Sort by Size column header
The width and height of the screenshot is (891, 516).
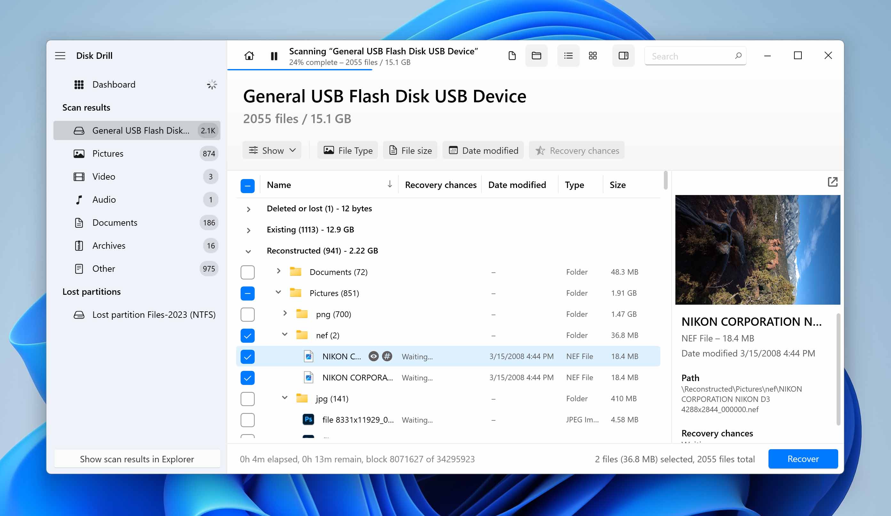click(x=617, y=185)
